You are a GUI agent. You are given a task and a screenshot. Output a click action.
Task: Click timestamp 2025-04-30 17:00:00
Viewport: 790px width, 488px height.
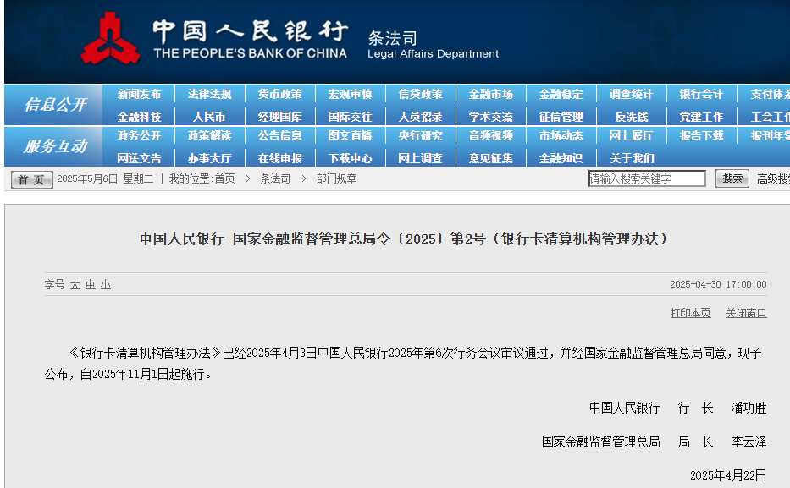pos(718,284)
